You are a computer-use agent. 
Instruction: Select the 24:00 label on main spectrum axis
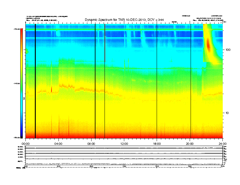point(222,144)
